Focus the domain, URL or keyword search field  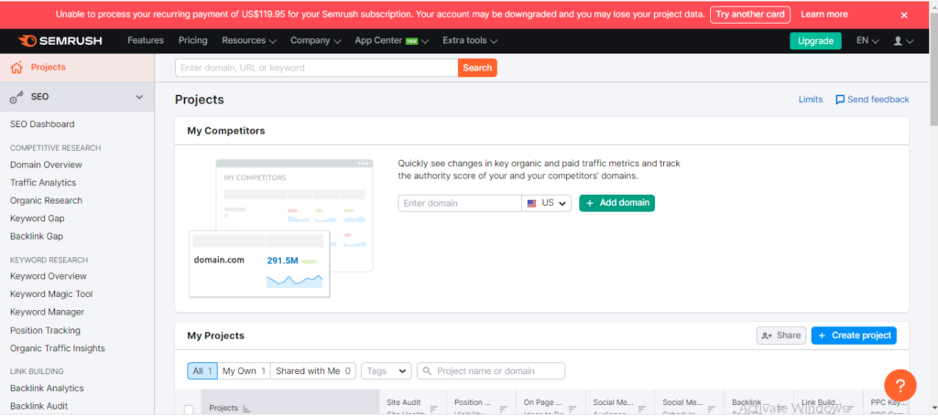[316, 68]
